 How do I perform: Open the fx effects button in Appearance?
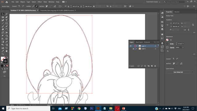point(168,51)
